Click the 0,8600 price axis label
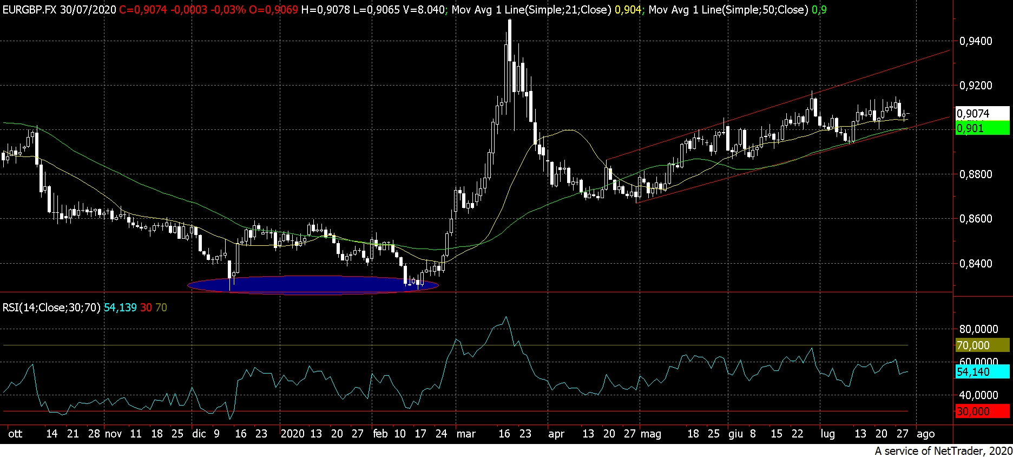Screen dimensions: 1013x457 click(x=976, y=219)
